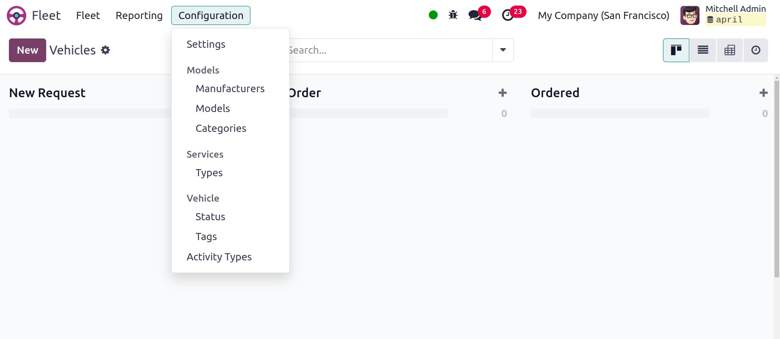Select Manufacturers from the Configuration menu
The height and width of the screenshot is (339, 780).
pos(230,89)
